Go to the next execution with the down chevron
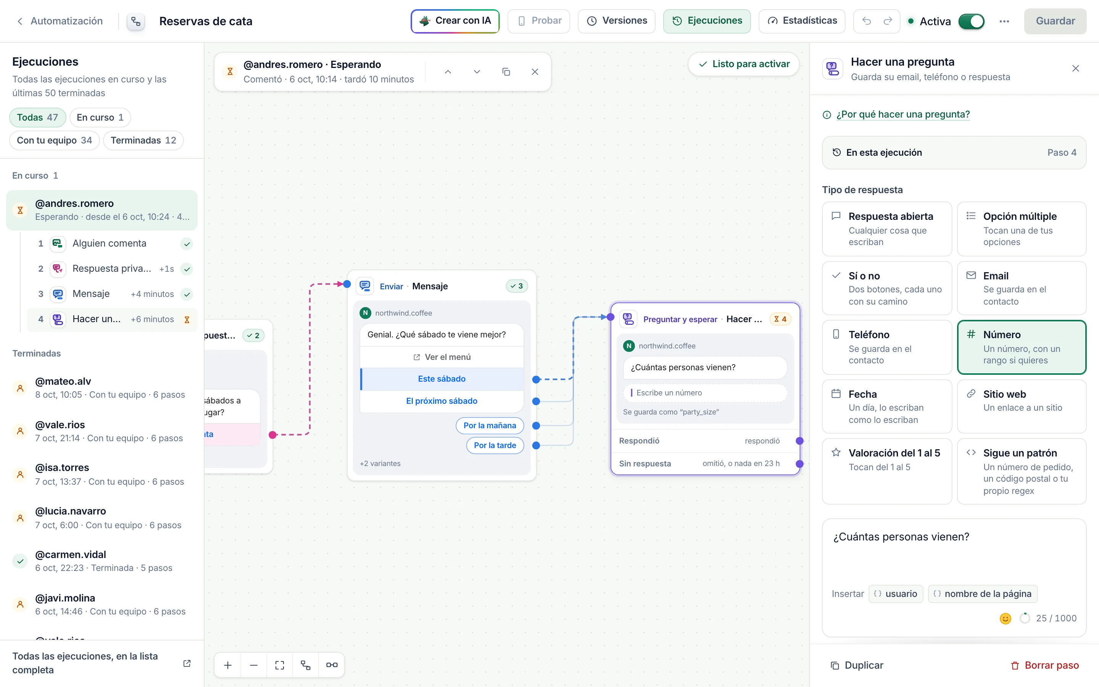Screen dimensions: 1099x687 477,72
